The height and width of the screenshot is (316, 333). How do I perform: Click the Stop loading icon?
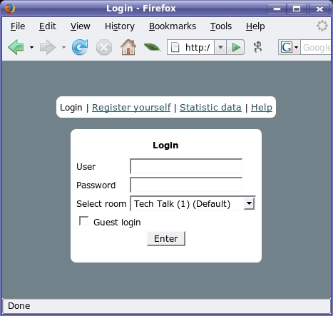(x=104, y=47)
